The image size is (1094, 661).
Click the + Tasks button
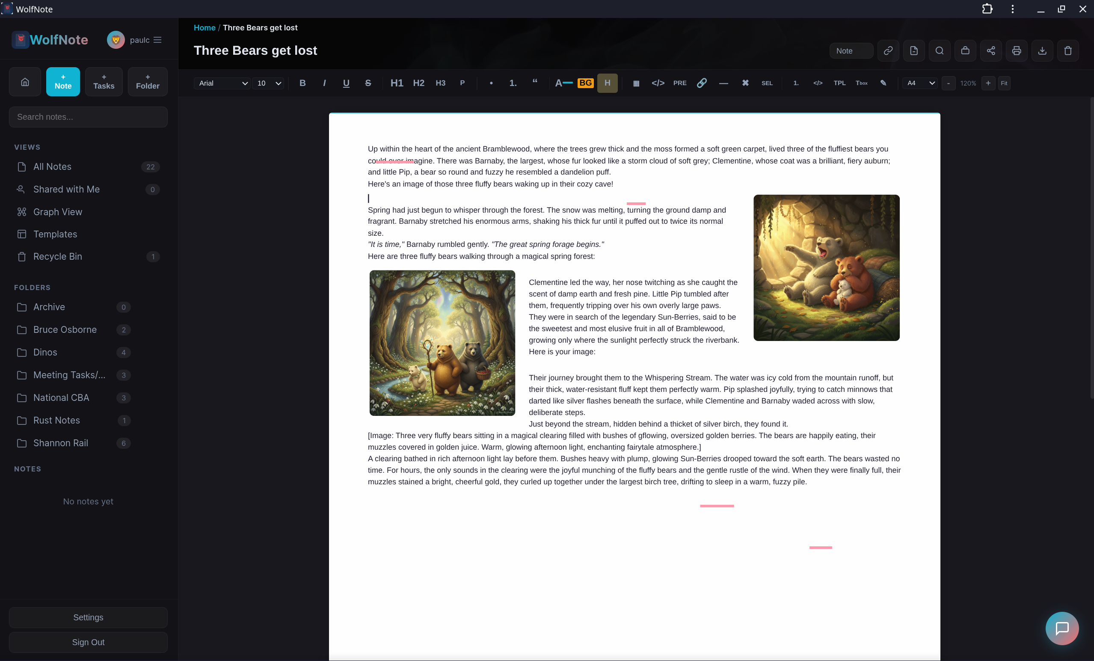click(x=104, y=82)
